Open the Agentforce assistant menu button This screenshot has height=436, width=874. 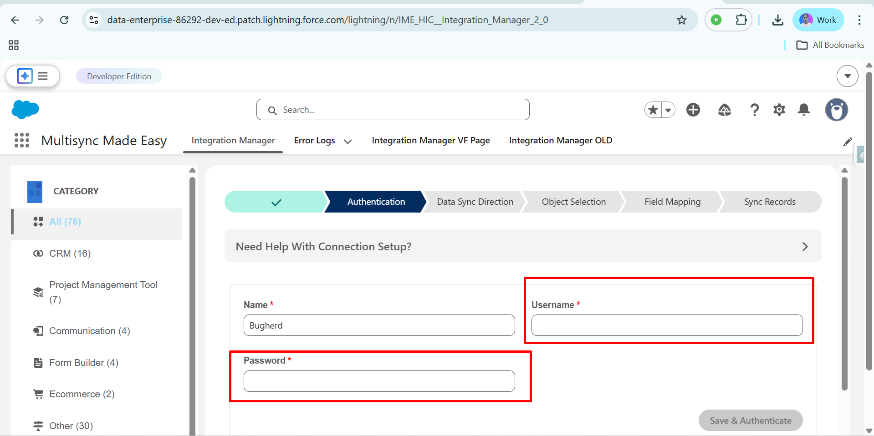click(x=33, y=76)
